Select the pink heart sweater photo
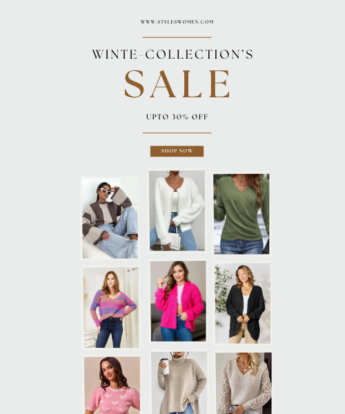This screenshot has width=345, height=414. click(x=112, y=386)
